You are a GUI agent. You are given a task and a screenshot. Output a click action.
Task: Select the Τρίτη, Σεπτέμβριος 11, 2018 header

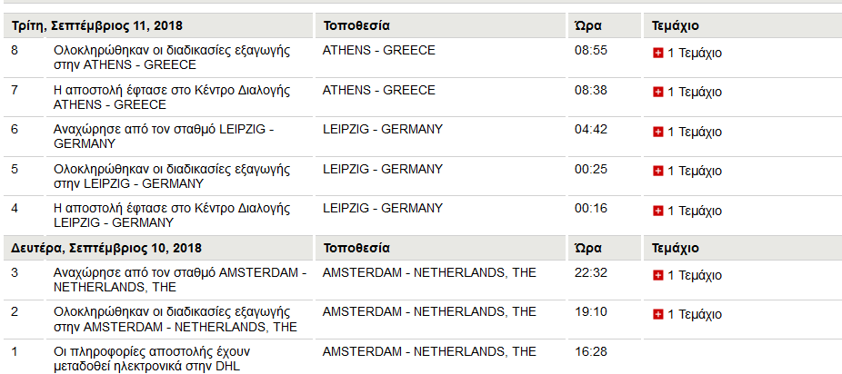pos(97,25)
